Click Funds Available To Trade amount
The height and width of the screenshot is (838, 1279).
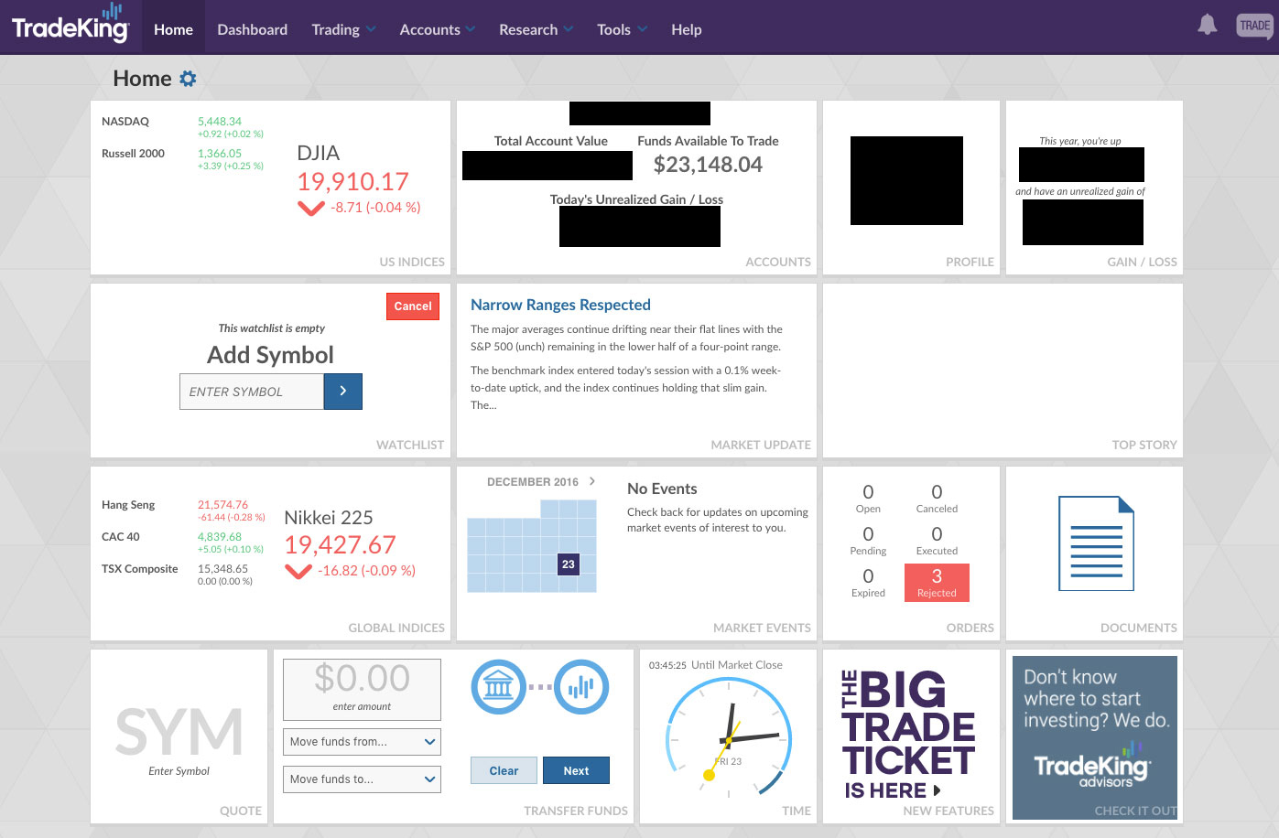point(708,165)
